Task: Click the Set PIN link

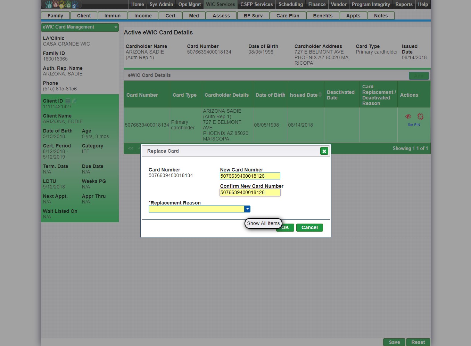Action: tap(414, 125)
